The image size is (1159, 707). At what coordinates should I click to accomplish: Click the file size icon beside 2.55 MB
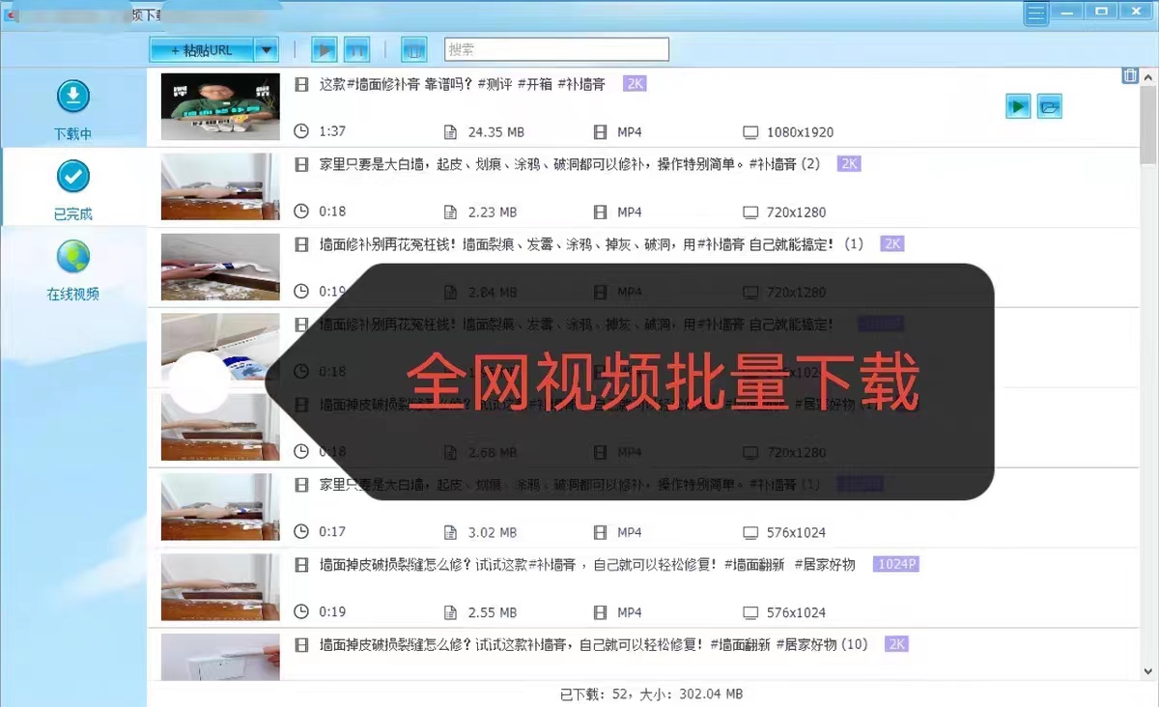(450, 611)
